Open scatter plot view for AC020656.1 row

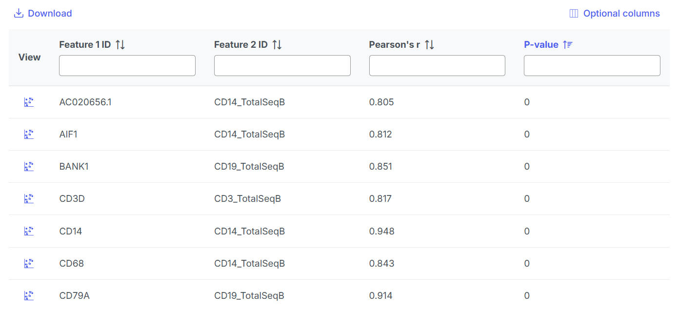[29, 102]
